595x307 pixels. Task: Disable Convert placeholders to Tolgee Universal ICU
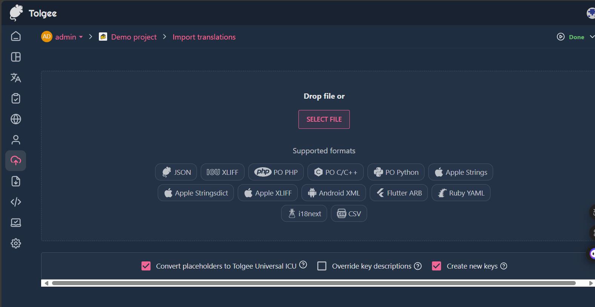tap(146, 266)
